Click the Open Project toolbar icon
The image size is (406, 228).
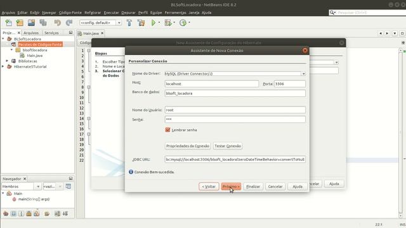click(x=31, y=23)
